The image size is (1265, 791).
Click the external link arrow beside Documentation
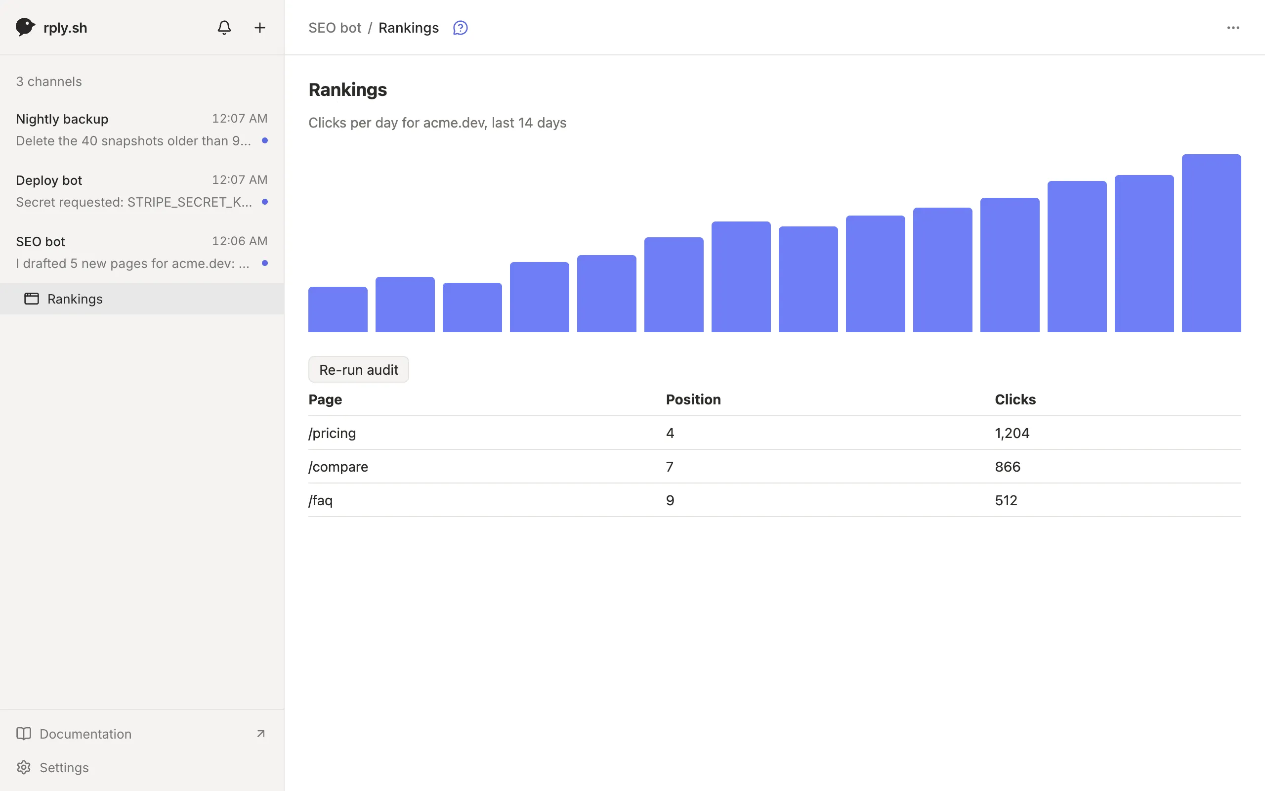point(261,734)
